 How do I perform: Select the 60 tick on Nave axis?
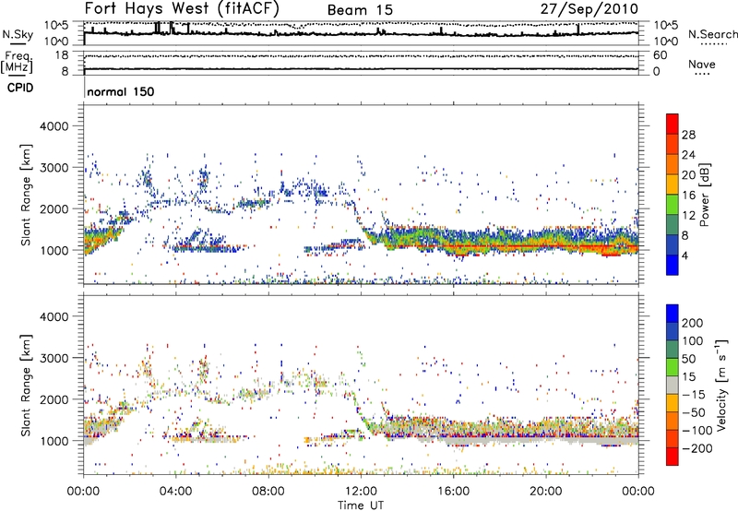pos(661,55)
